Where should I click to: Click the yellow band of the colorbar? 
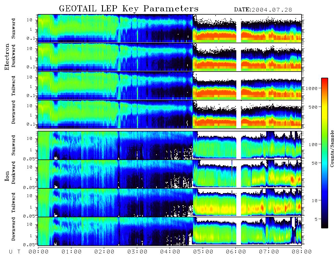coord(325,111)
